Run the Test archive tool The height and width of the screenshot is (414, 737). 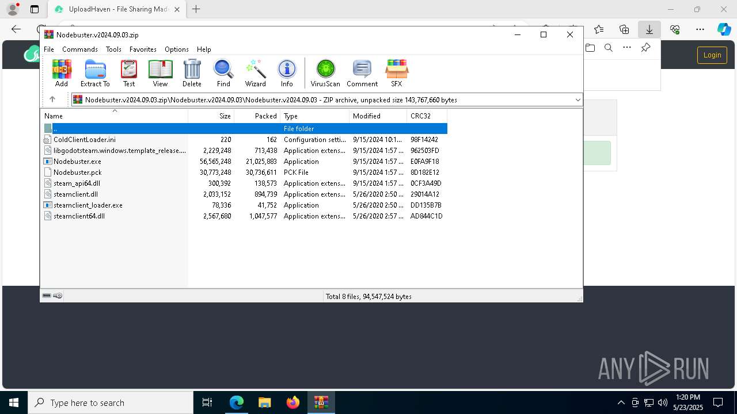(129, 73)
